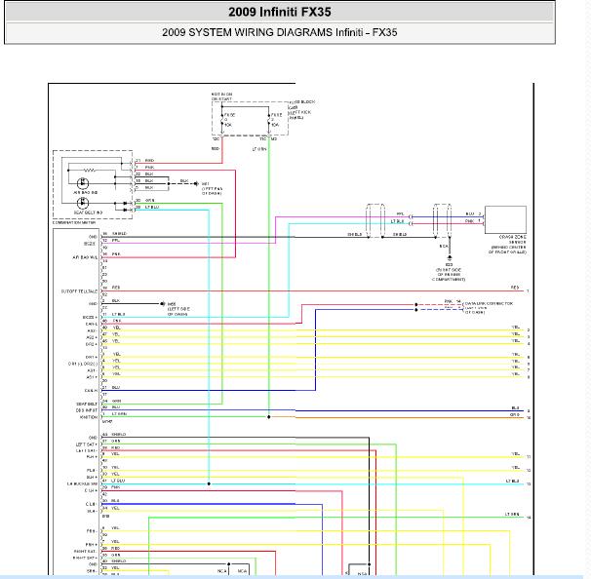Click the splice dot on the ignition LT GRN wire
The image size is (591, 579).
point(269,417)
